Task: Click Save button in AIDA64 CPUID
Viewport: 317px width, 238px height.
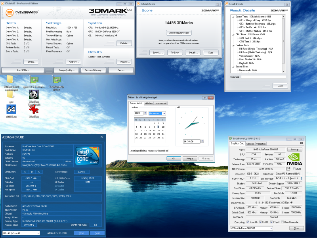Action: [81, 233]
